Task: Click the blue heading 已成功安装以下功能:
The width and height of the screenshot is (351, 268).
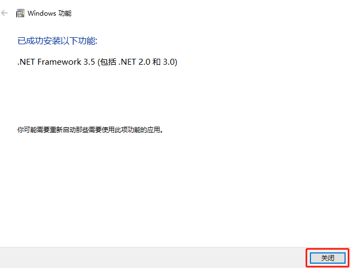Action: point(57,41)
